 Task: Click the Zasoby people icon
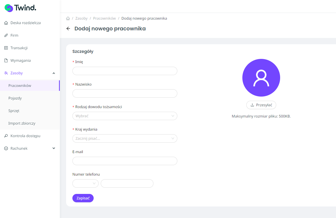6,73
